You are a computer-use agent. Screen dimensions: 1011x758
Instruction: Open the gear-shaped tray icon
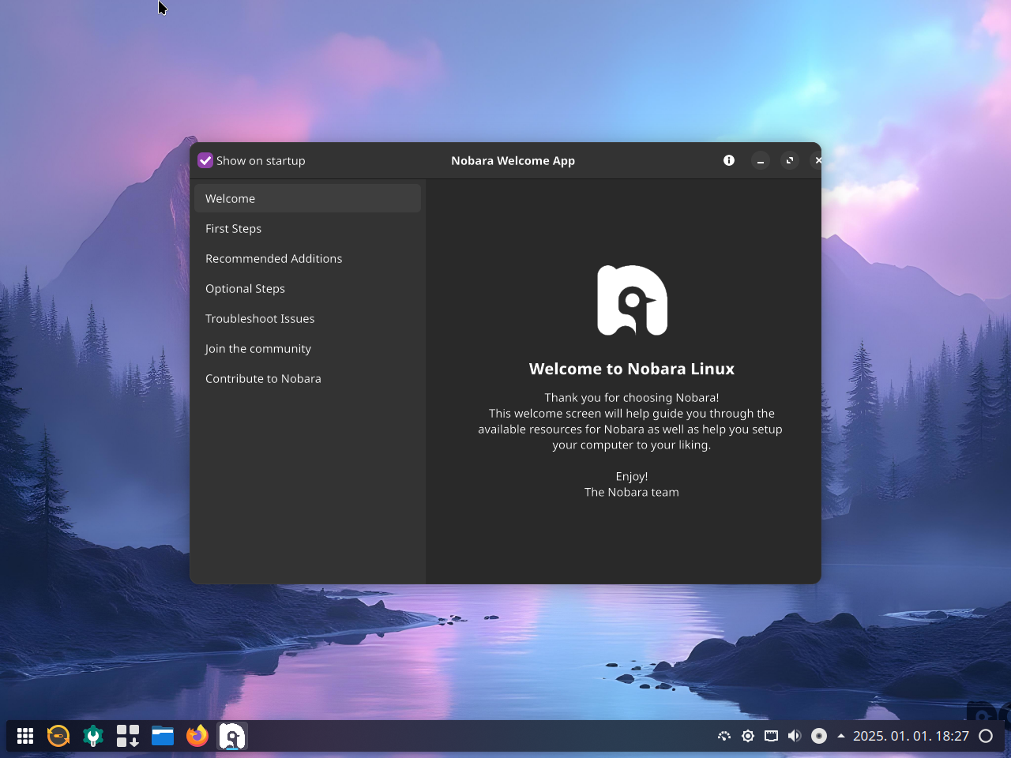(748, 736)
